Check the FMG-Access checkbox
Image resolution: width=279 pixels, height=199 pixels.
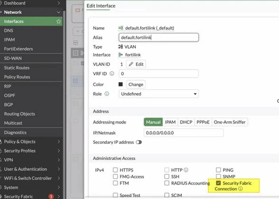click(115, 176)
